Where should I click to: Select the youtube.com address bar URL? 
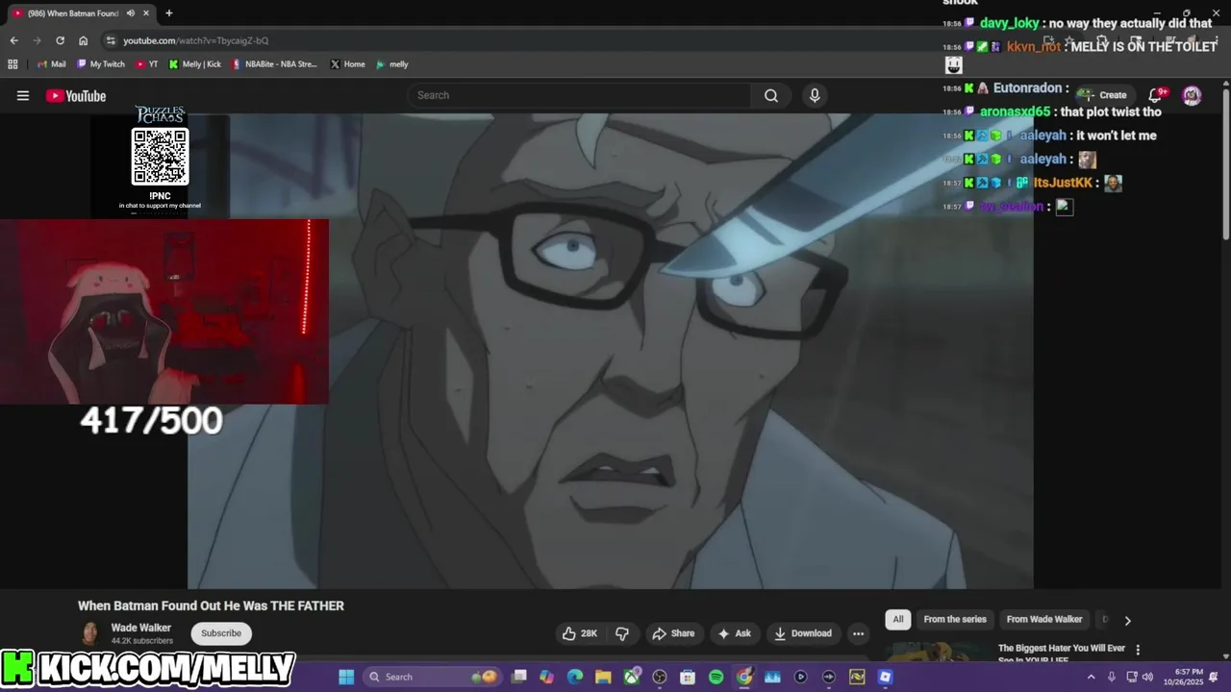[195, 40]
